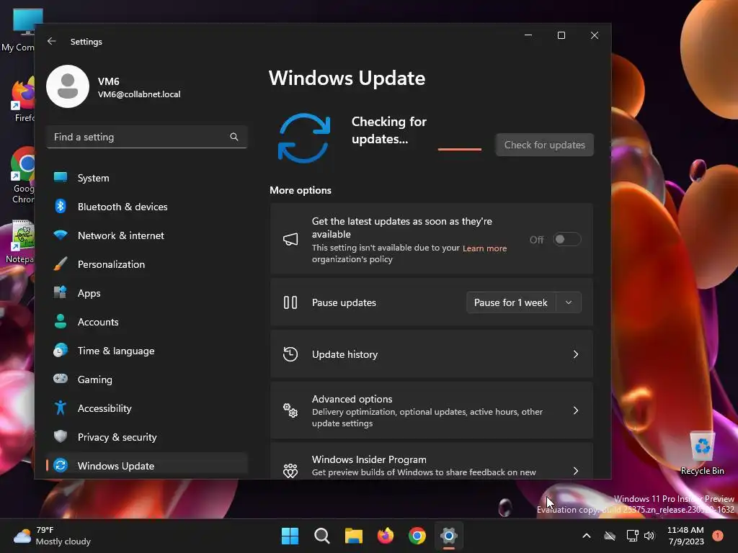Select Personalization category
This screenshot has width=738, height=553.
pos(147,264)
